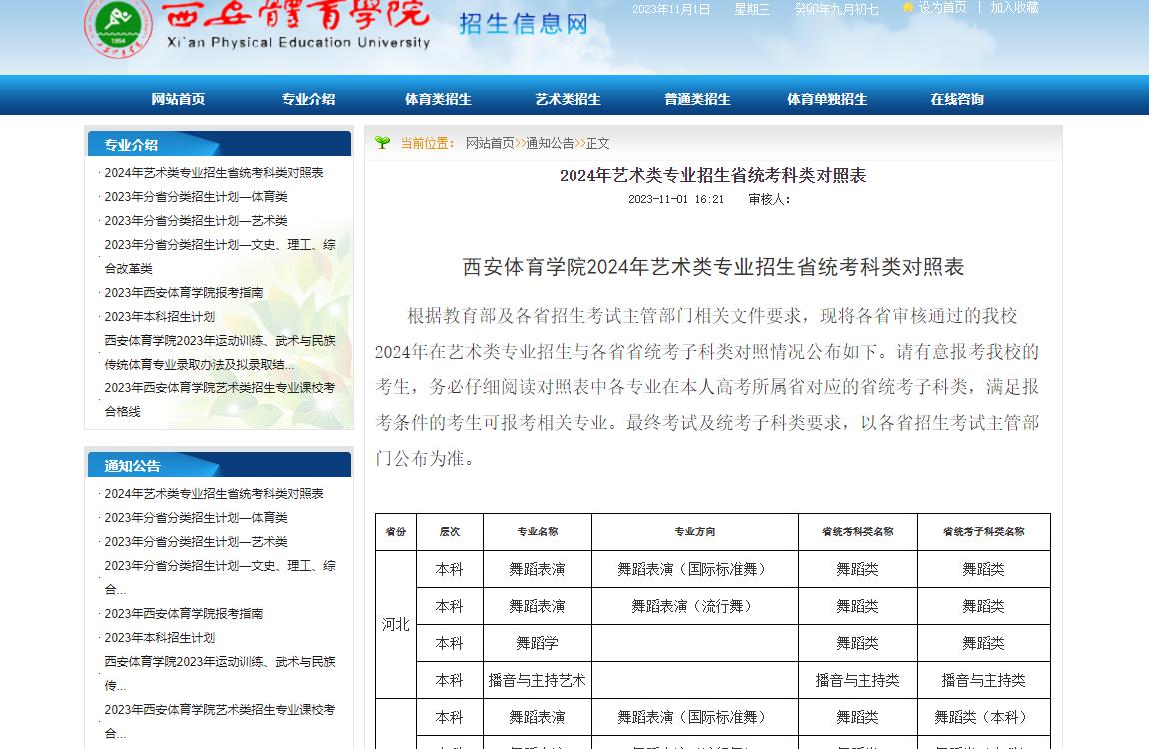The width and height of the screenshot is (1149, 749).
Task: Click 通知公告 in the breadcrumb
Action: click(550, 143)
